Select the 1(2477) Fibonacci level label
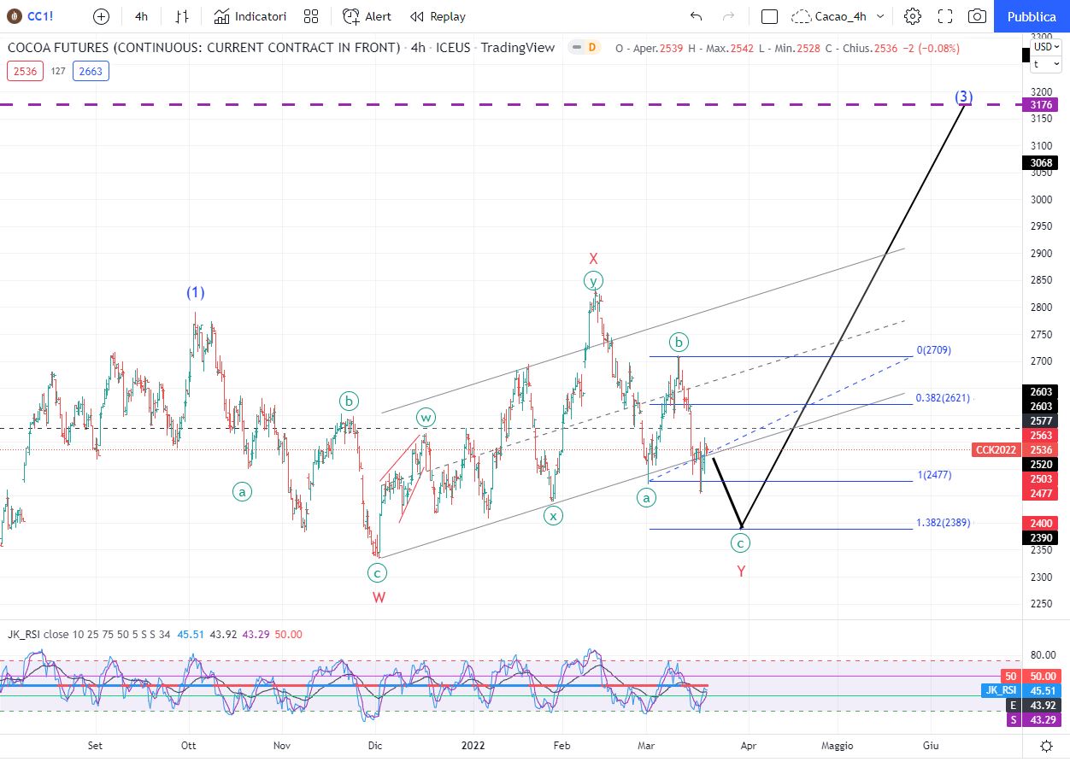Viewport: 1070px width, 762px height. click(934, 475)
